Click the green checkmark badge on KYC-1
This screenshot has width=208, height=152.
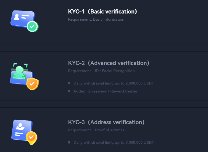pyautogui.click(x=32, y=26)
